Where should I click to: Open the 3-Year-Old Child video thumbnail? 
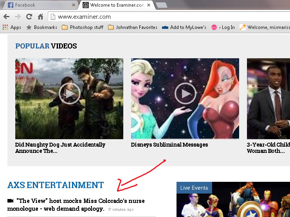click(268, 99)
